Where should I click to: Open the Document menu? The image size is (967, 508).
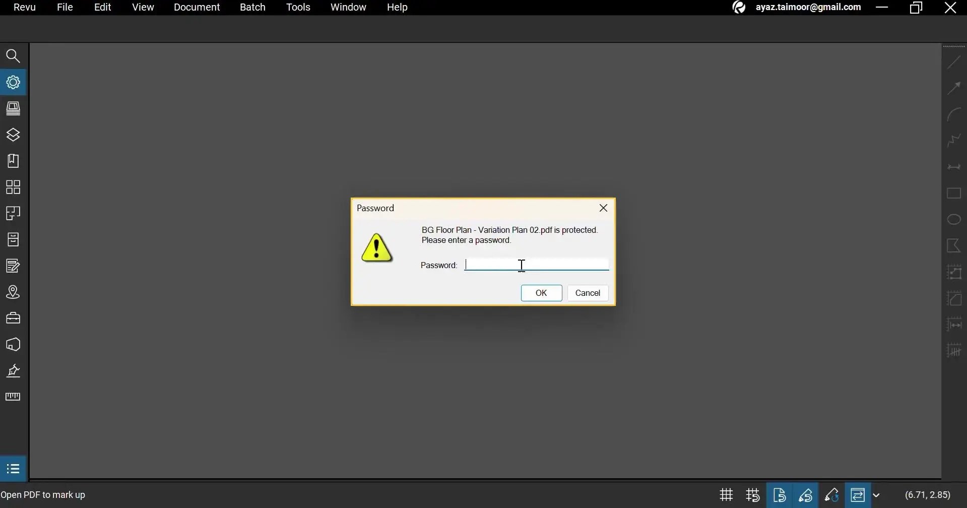pyautogui.click(x=197, y=7)
